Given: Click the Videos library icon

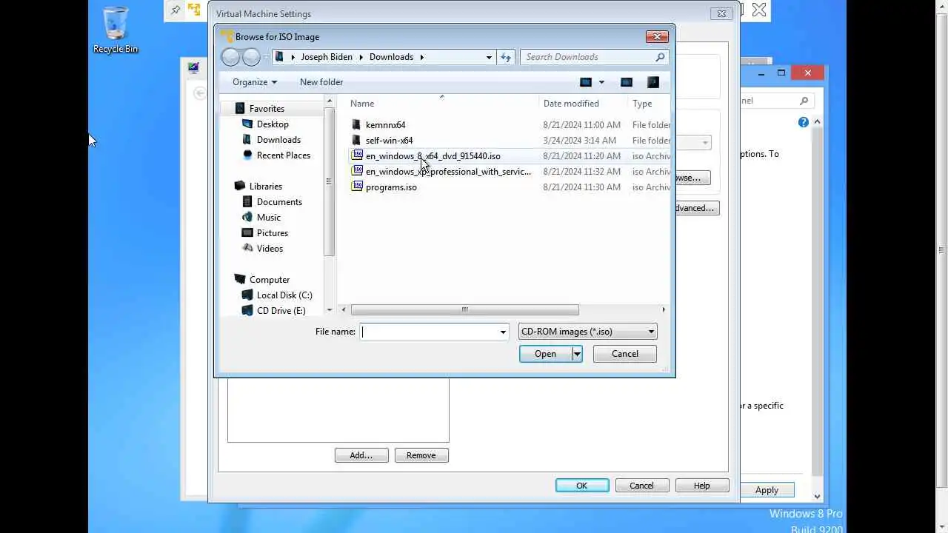Looking at the screenshot, I should (247, 249).
